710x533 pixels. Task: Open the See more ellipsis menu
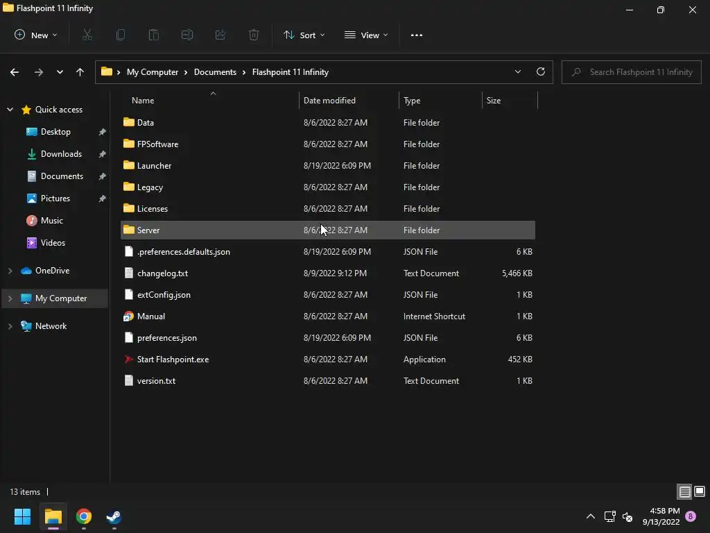pyautogui.click(x=417, y=35)
